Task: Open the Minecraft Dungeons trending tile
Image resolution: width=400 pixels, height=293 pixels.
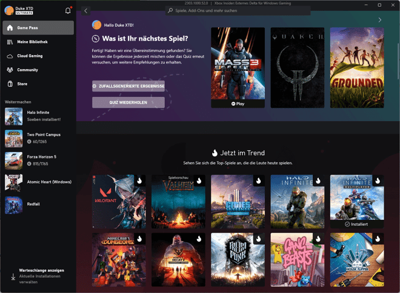Action: [x=119, y=259]
